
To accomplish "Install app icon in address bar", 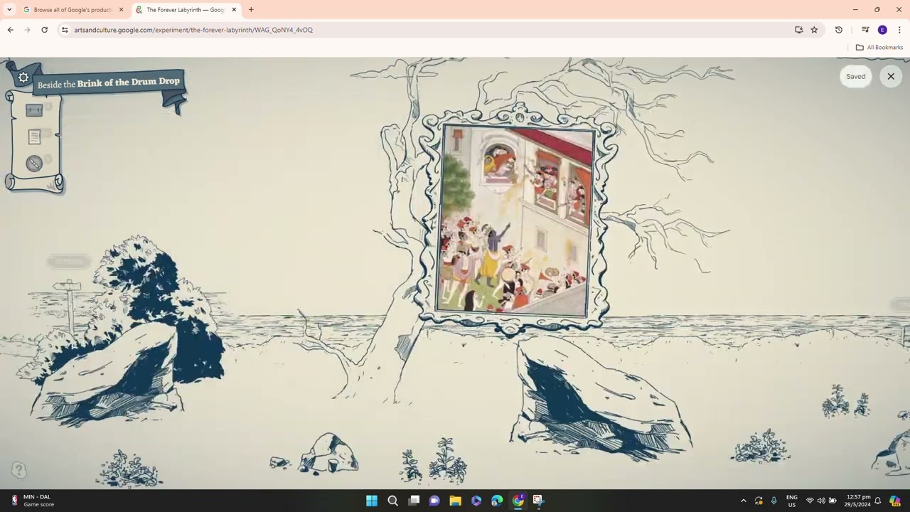I will pyautogui.click(x=799, y=30).
